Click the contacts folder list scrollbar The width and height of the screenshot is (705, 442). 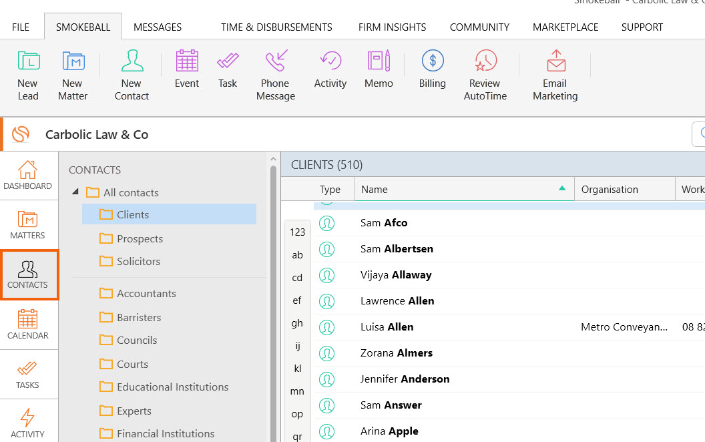[x=273, y=300]
